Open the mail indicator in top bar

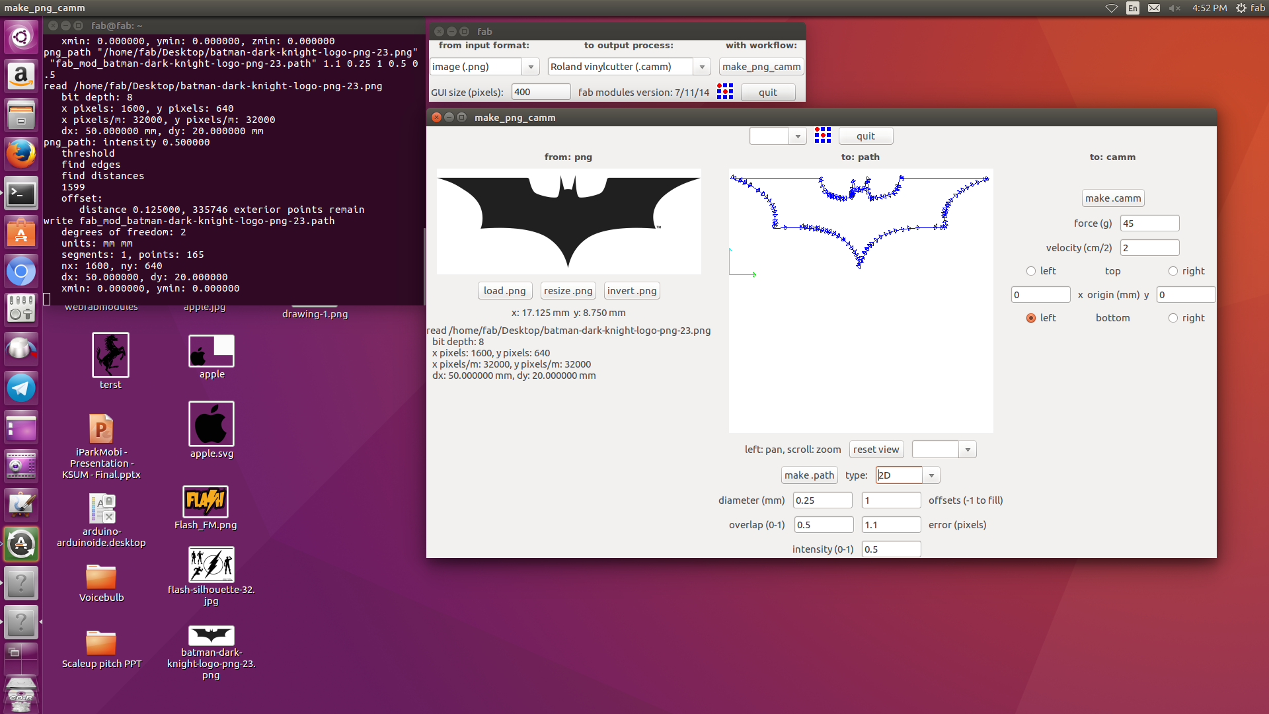pyautogui.click(x=1154, y=8)
